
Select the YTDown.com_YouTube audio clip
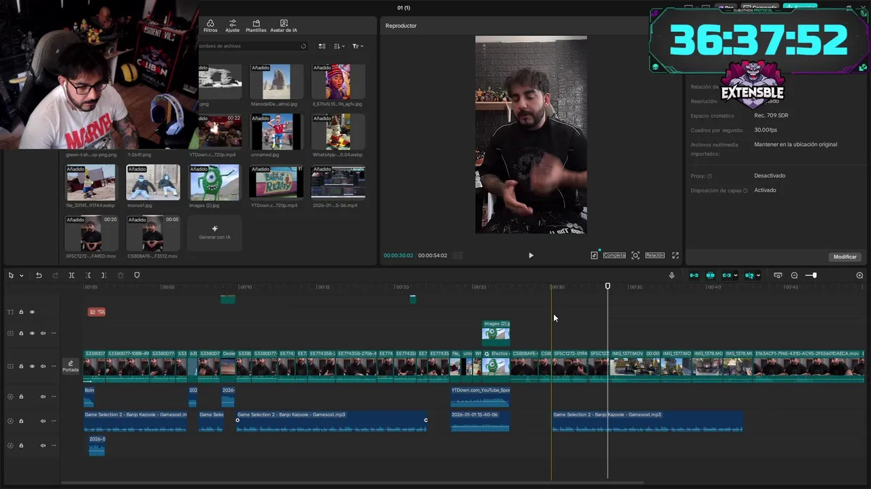click(480, 397)
